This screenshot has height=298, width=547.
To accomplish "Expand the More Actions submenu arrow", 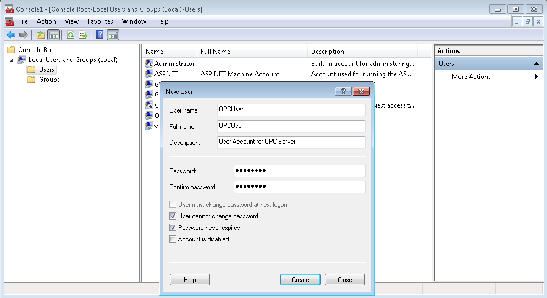I will (x=537, y=77).
